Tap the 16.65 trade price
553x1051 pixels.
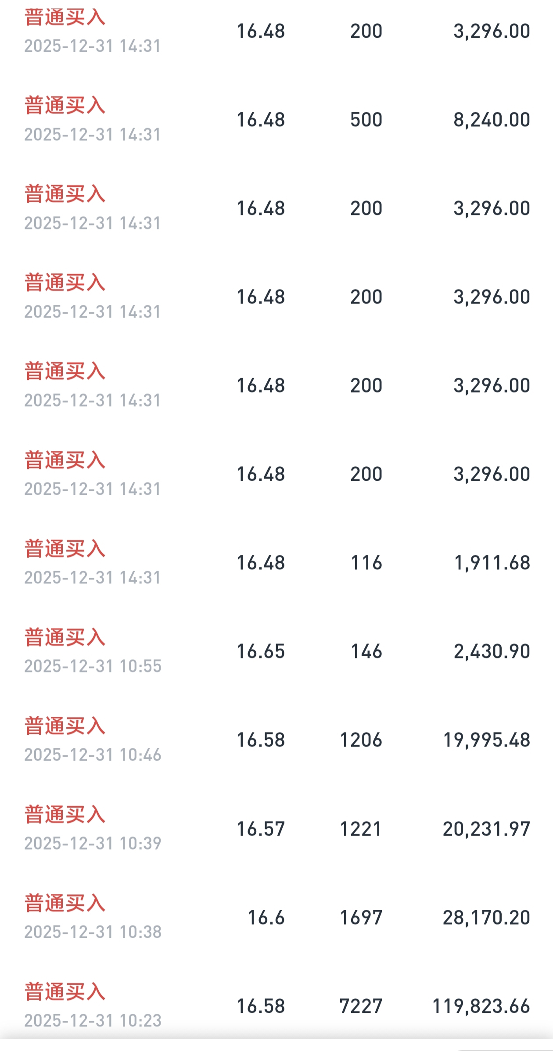(x=261, y=651)
